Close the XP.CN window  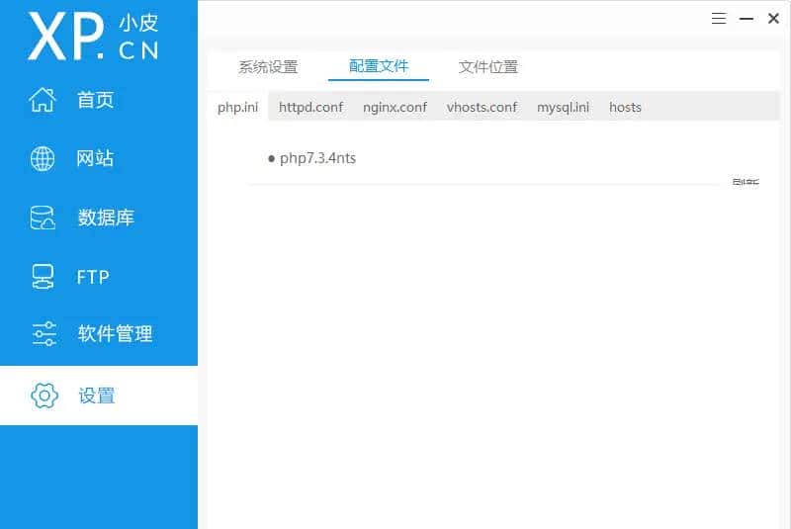(x=773, y=19)
